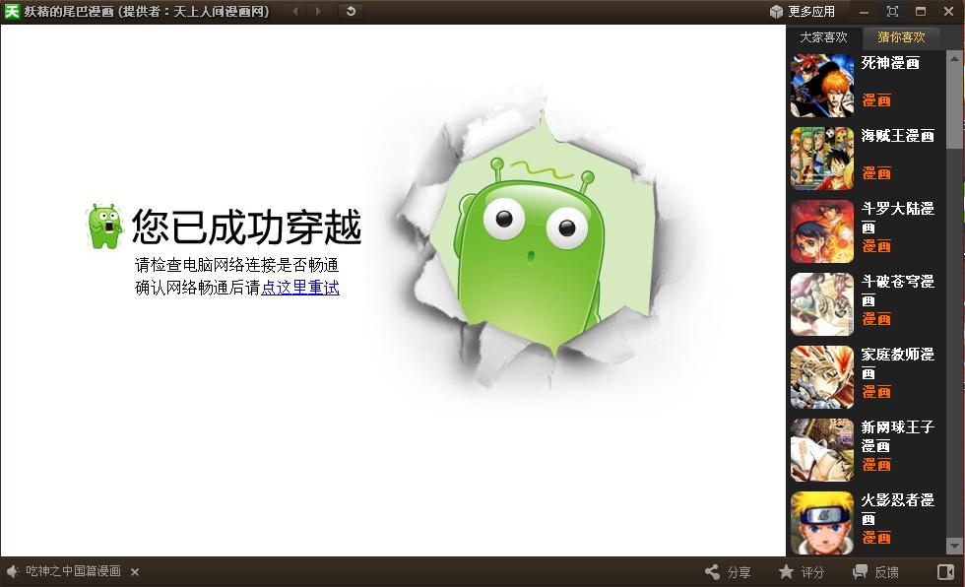Switch to the 大家喜欢 tab
The image size is (965, 587).
823,37
